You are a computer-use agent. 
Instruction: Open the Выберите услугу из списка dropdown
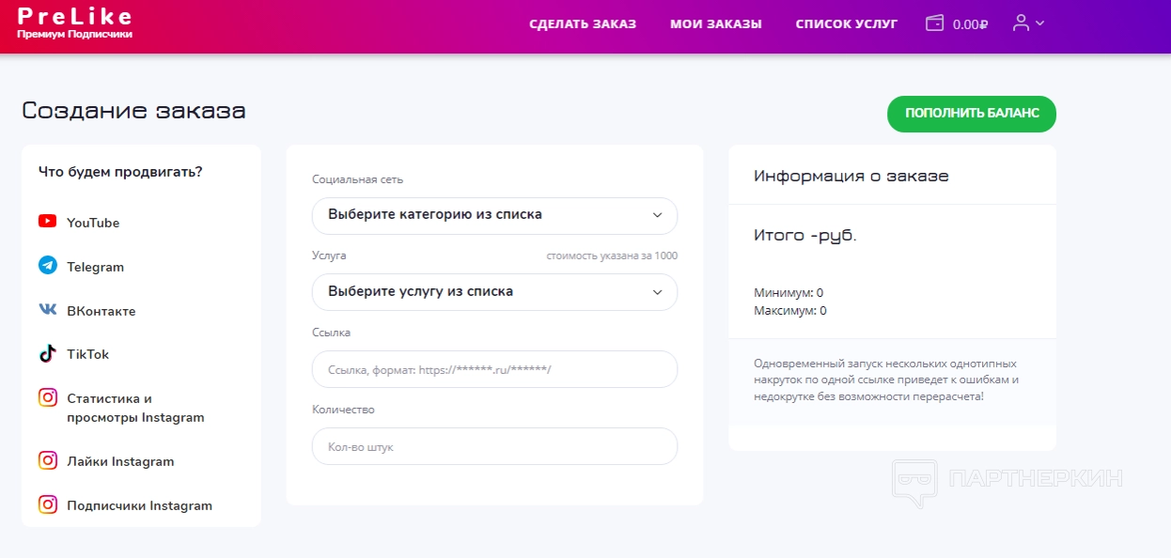pos(494,292)
